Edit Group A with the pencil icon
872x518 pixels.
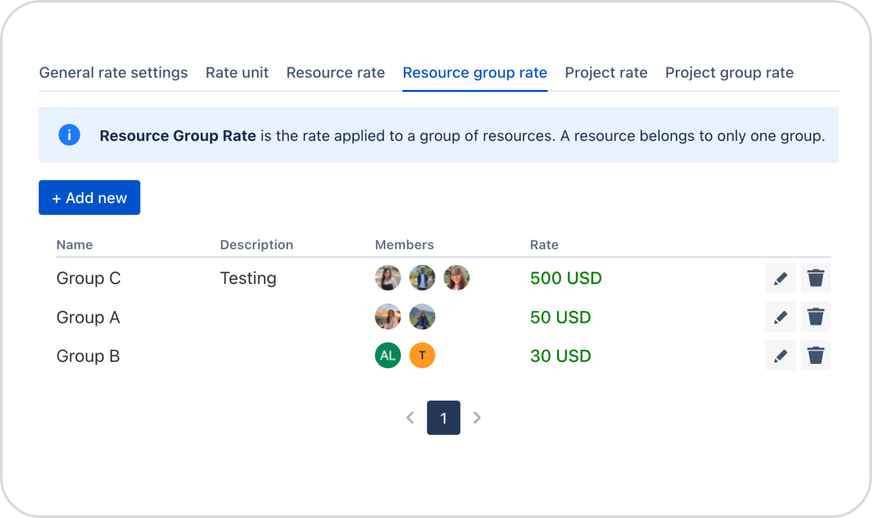[x=780, y=317]
